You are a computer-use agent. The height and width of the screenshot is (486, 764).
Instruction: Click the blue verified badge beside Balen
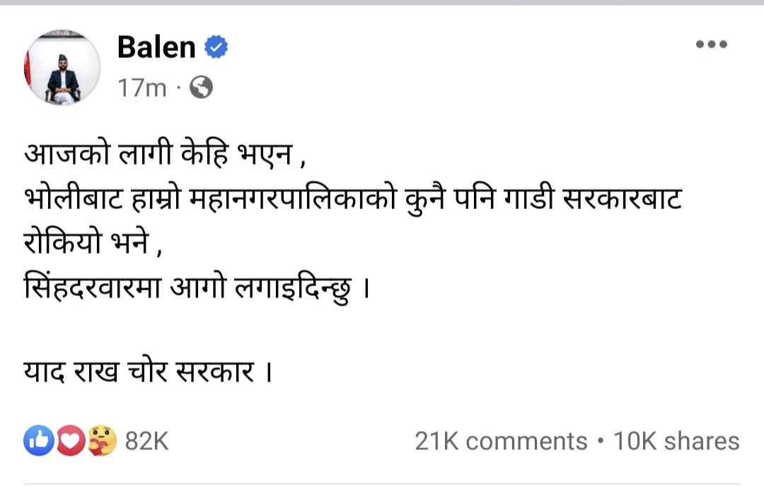(216, 47)
